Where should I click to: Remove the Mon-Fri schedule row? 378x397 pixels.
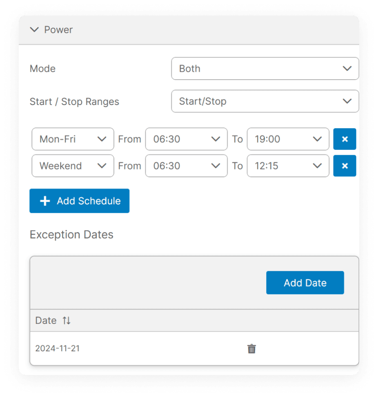pyautogui.click(x=345, y=139)
